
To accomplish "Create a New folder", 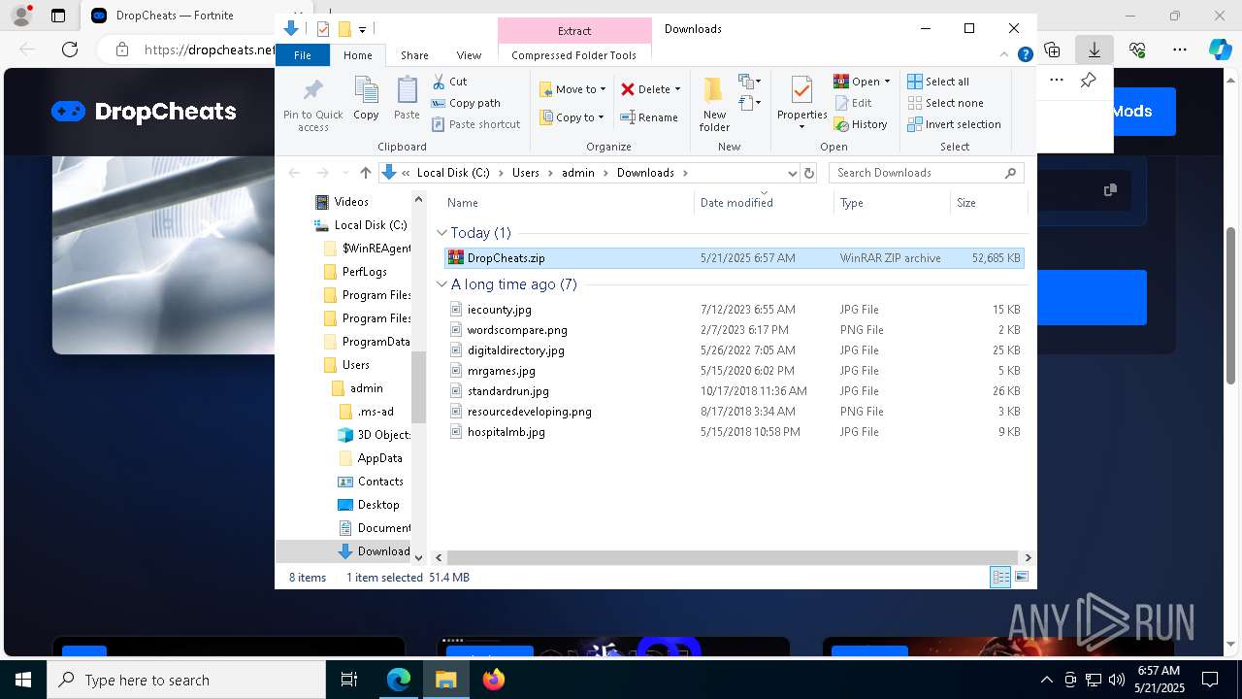I will coord(714,104).
